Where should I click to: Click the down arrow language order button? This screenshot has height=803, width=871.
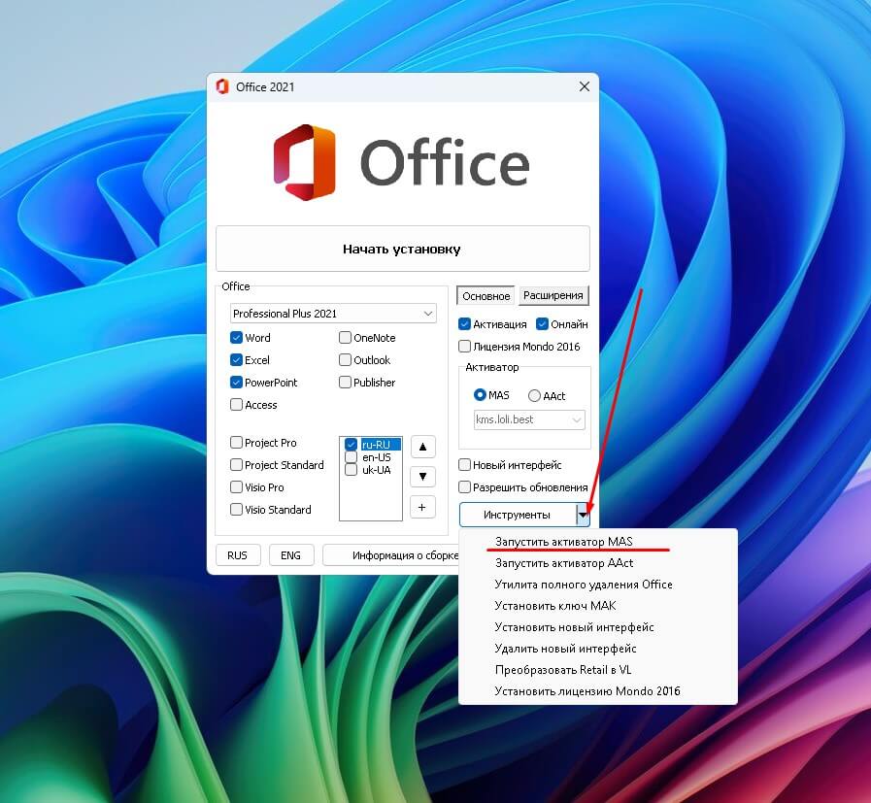click(422, 477)
